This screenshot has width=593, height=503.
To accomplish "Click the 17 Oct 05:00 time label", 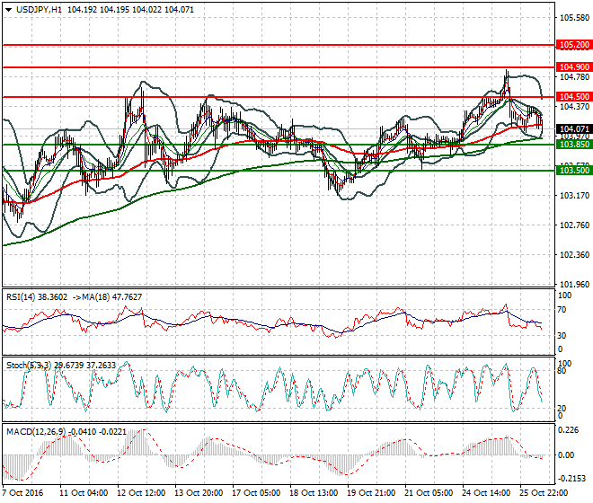I will 256,493.
